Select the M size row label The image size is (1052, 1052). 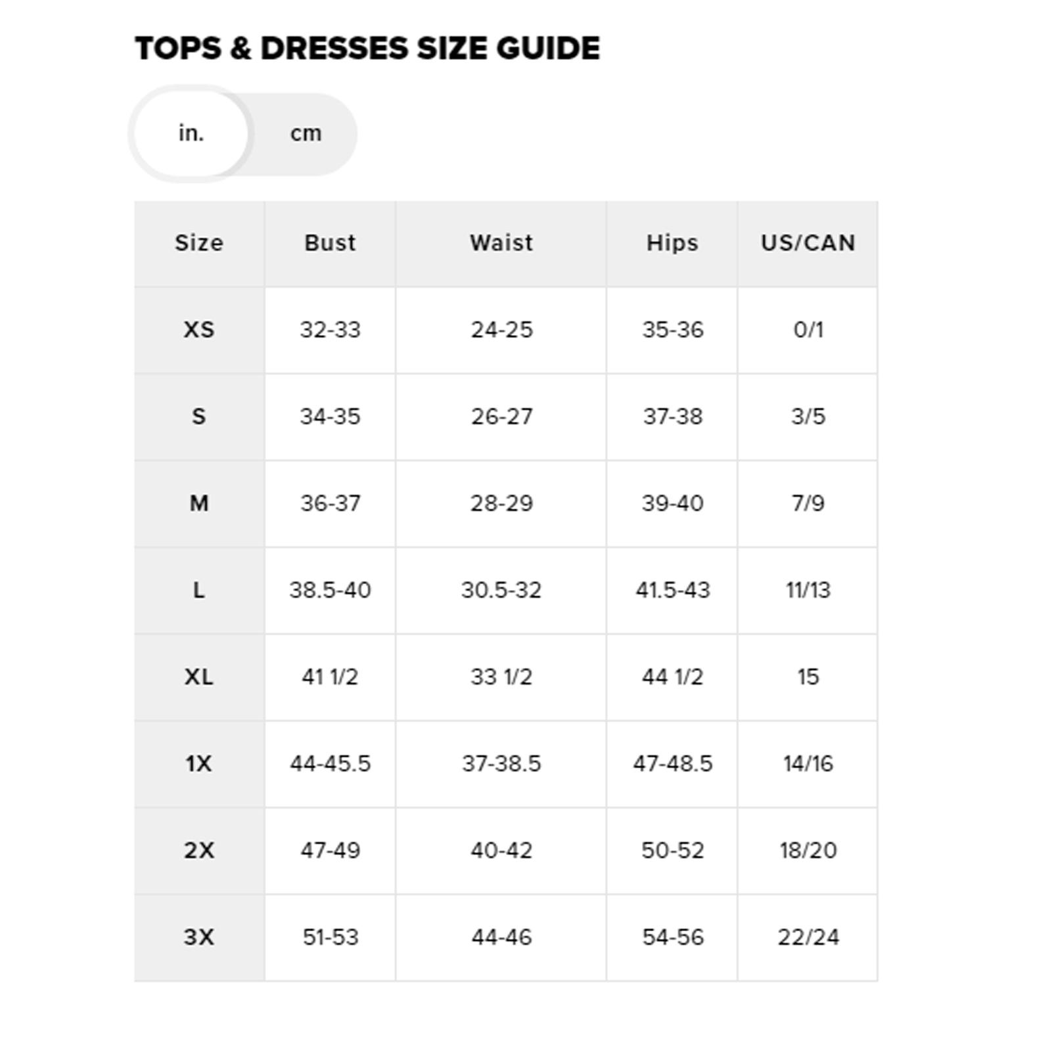click(x=199, y=503)
